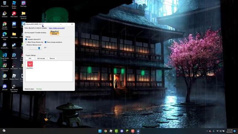
Task: Open the Microsoft Edge desktop icon
Action: [x=4, y=36]
